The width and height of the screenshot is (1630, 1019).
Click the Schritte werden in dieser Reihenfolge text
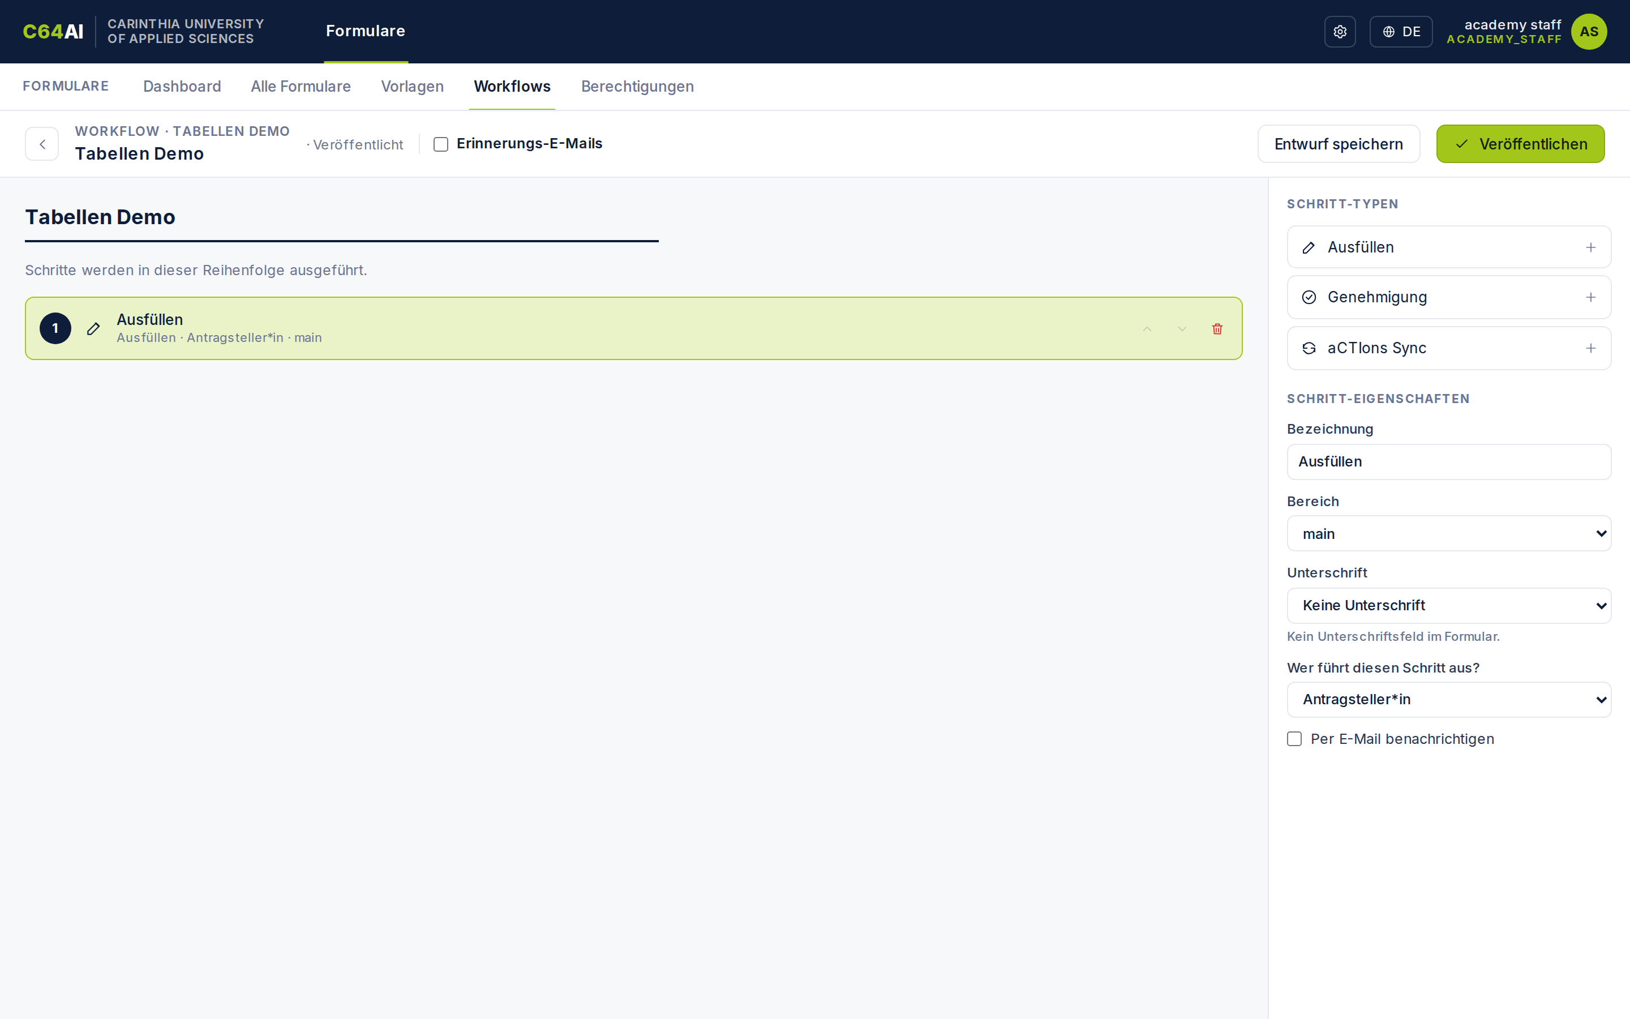coord(196,270)
